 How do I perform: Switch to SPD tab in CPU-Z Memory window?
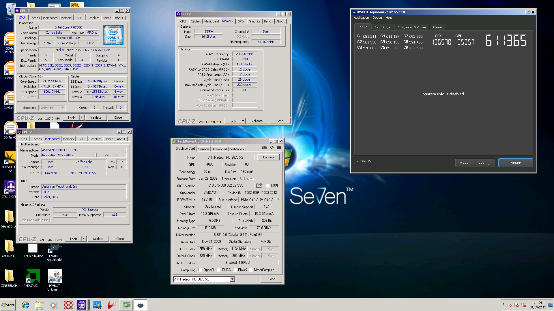point(241,21)
